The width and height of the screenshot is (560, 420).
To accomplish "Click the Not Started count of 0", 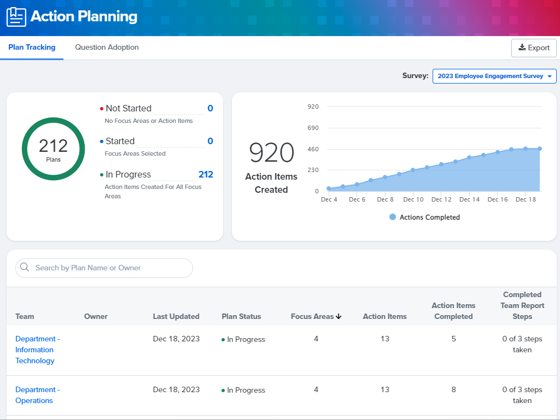I will pos(210,109).
